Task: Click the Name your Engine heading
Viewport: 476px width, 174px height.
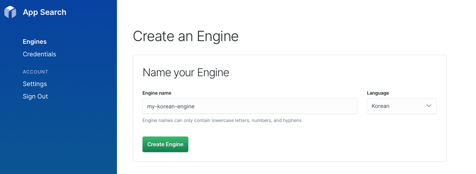Action: coord(186,73)
